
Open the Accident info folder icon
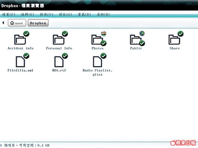(x=20, y=40)
